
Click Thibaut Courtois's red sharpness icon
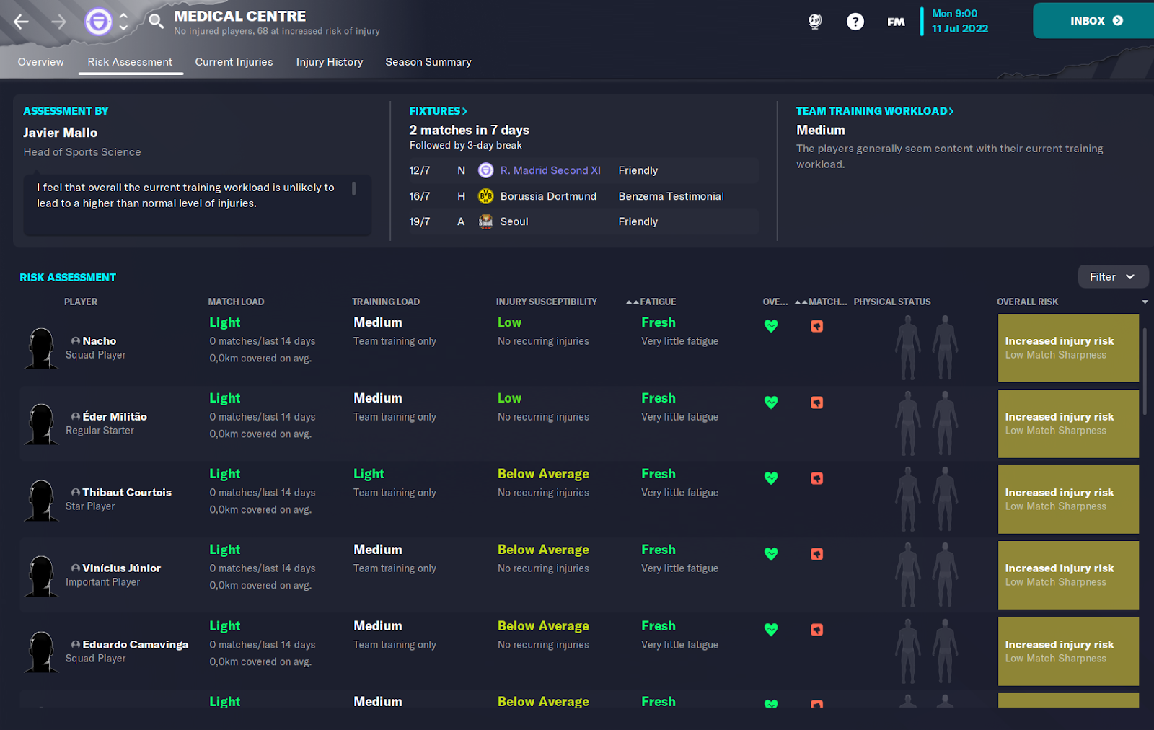pos(816,478)
